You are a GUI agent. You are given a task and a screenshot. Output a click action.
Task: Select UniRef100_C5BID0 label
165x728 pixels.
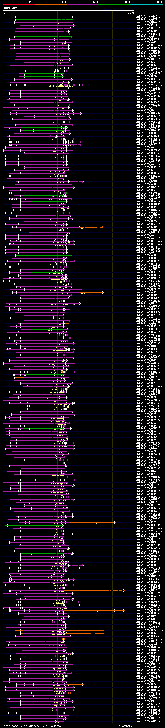(148, 389)
